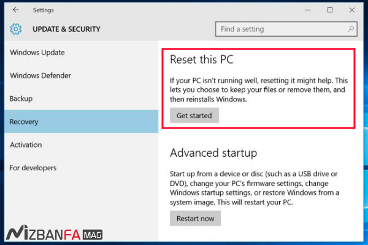
Task: Select Windows Defender in the sidebar
Action: tap(40, 76)
